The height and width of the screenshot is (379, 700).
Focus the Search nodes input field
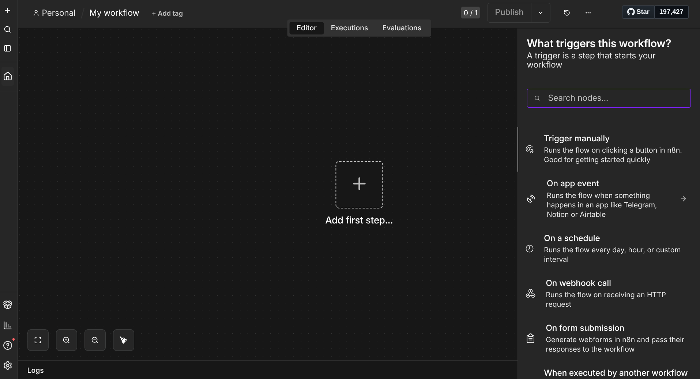tap(609, 98)
